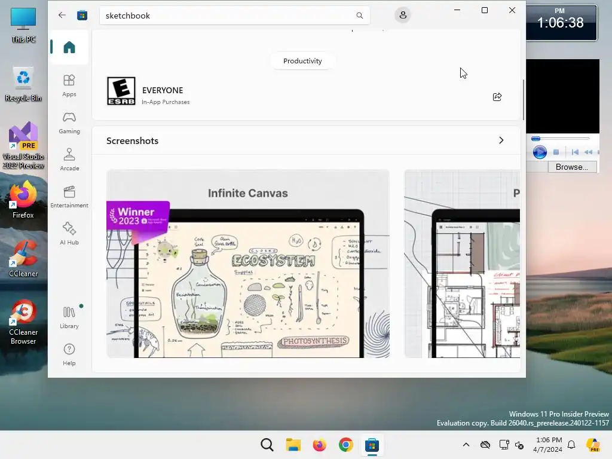Open the Arcade section in sidebar

point(69,159)
